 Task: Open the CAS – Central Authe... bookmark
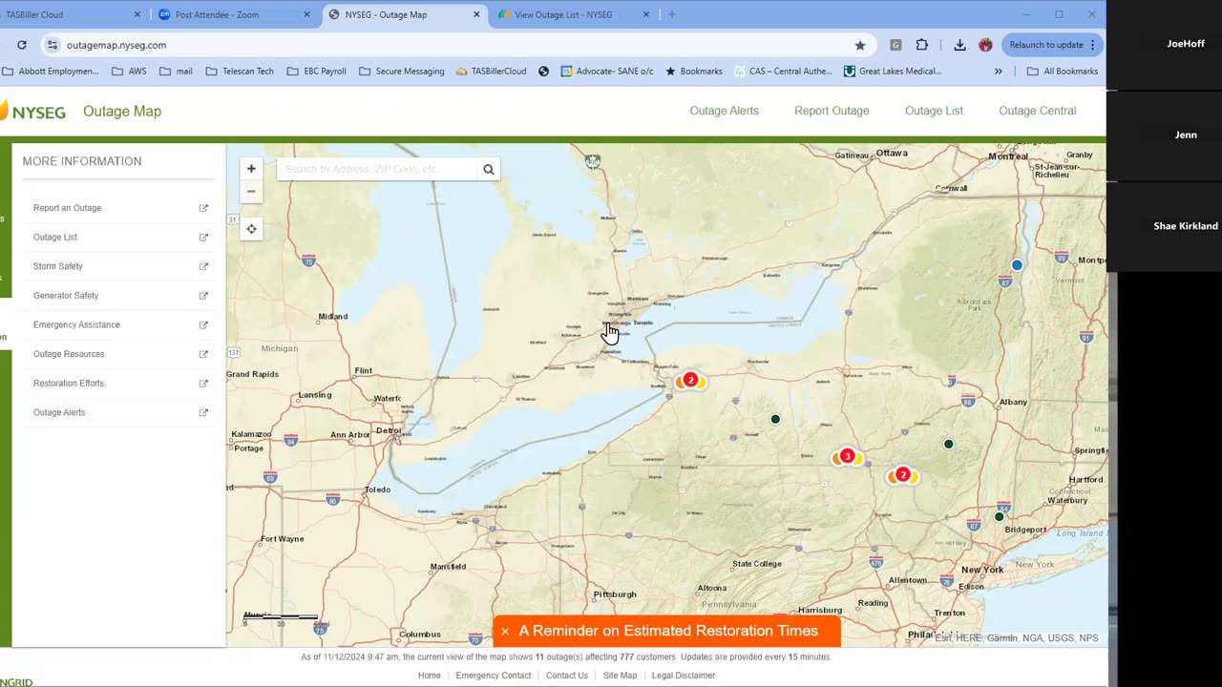pyautogui.click(x=784, y=72)
